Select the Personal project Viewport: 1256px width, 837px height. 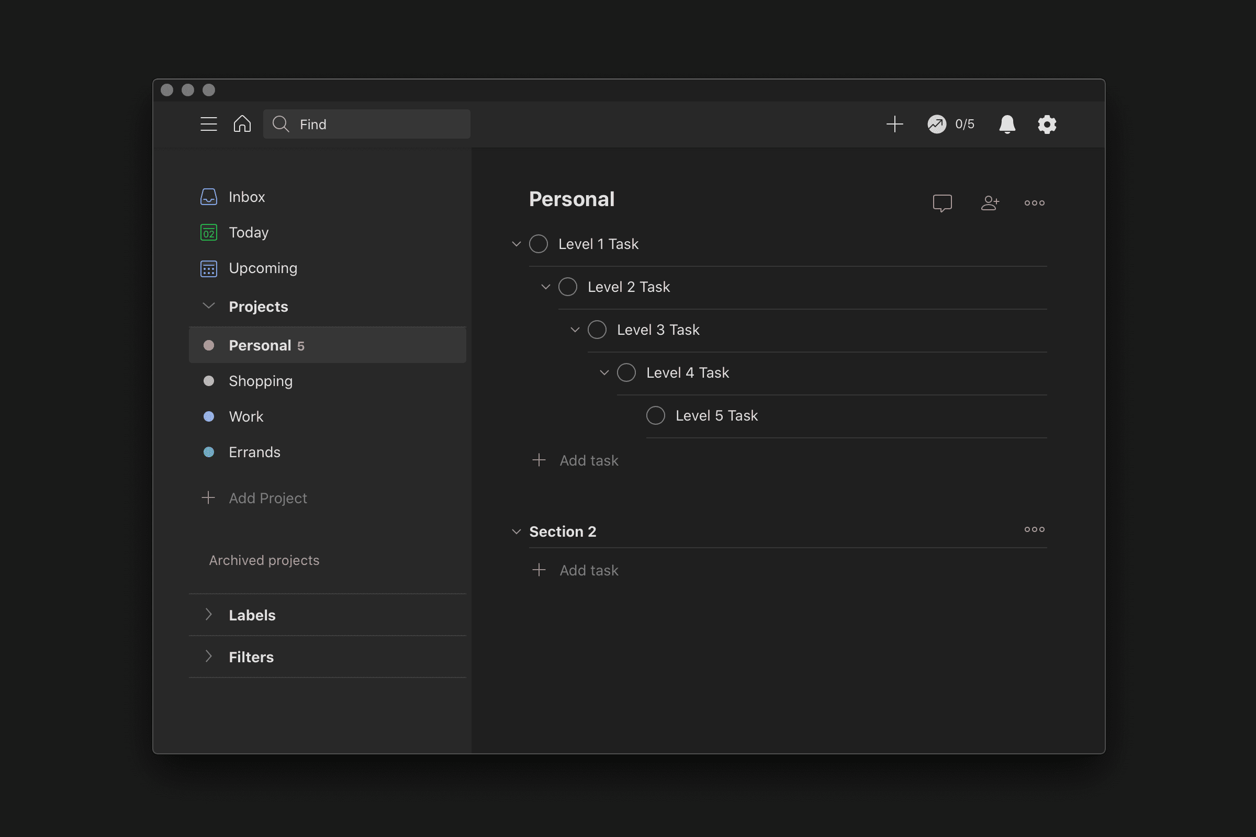pyautogui.click(x=328, y=345)
